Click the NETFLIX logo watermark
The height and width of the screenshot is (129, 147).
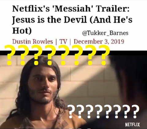pos(132,124)
